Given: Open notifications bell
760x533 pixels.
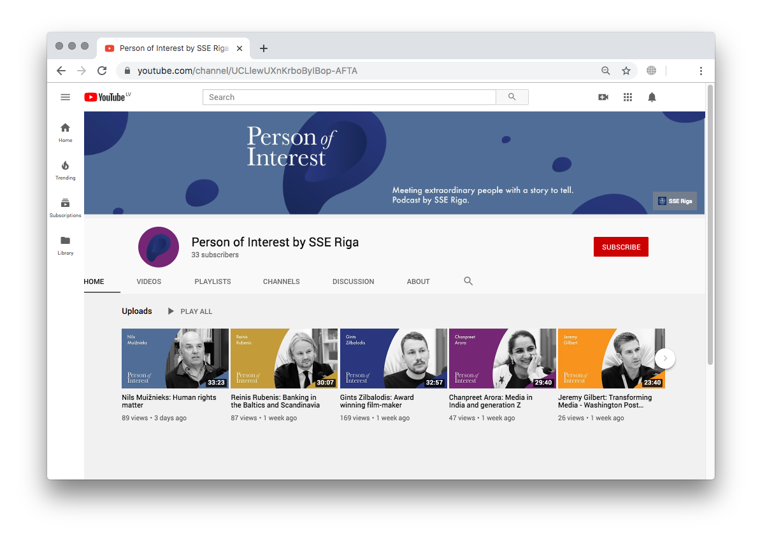Looking at the screenshot, I should 652,97.
